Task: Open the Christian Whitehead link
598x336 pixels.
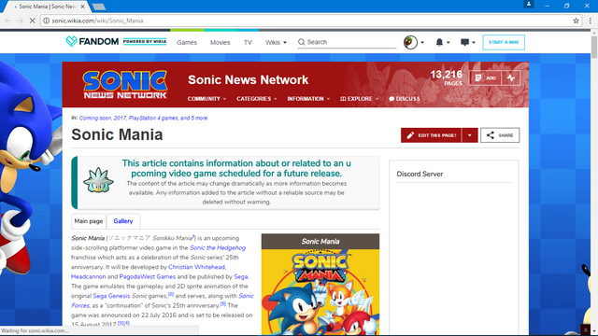Action: pos(196,267)
